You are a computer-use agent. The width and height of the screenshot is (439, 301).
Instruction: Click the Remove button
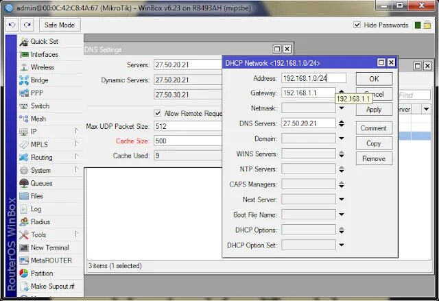click(374, 158)
